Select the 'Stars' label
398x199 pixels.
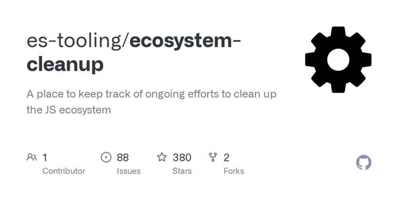click(x=182, y=171)
